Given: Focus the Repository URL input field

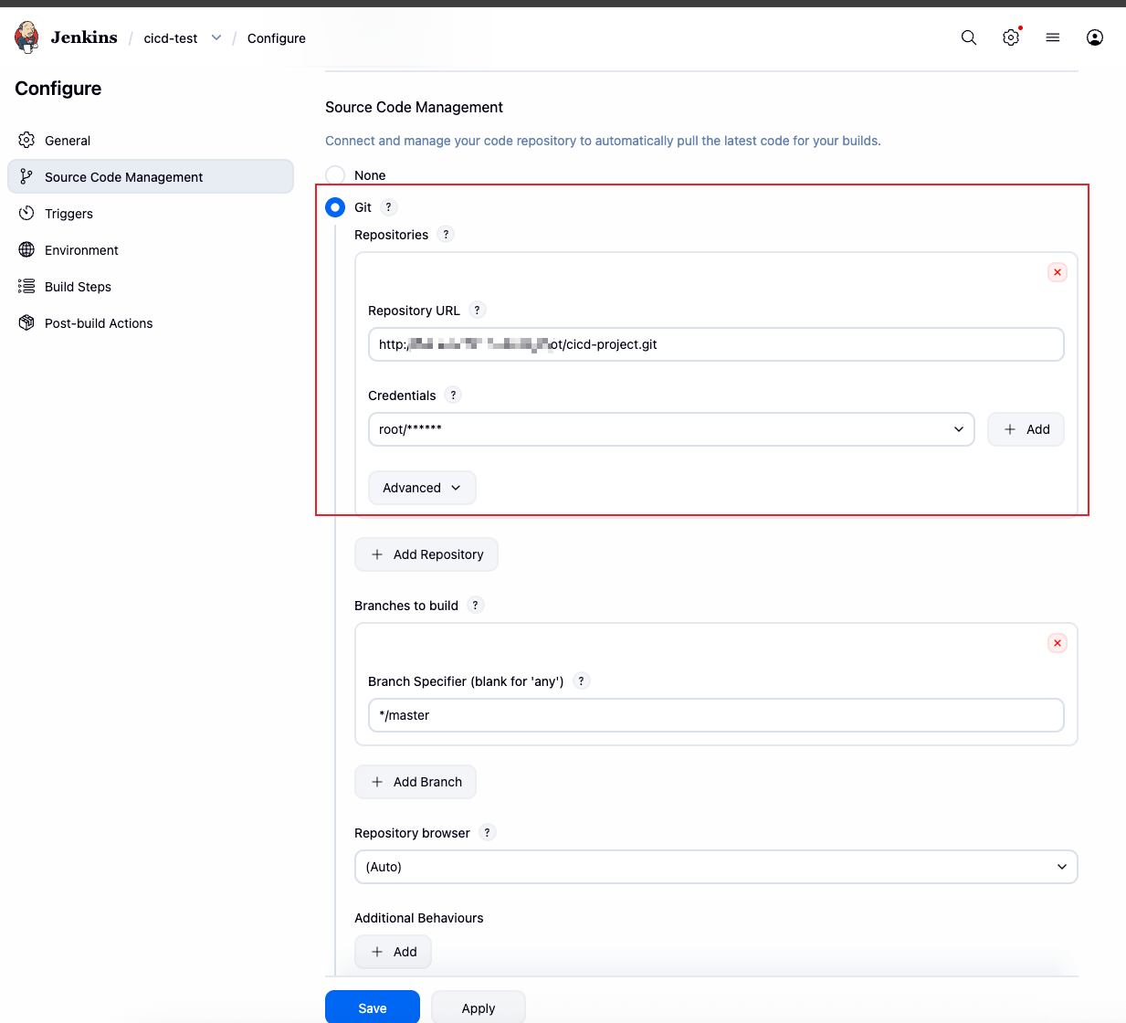Looking at the screenshot, I should point(716,344).
